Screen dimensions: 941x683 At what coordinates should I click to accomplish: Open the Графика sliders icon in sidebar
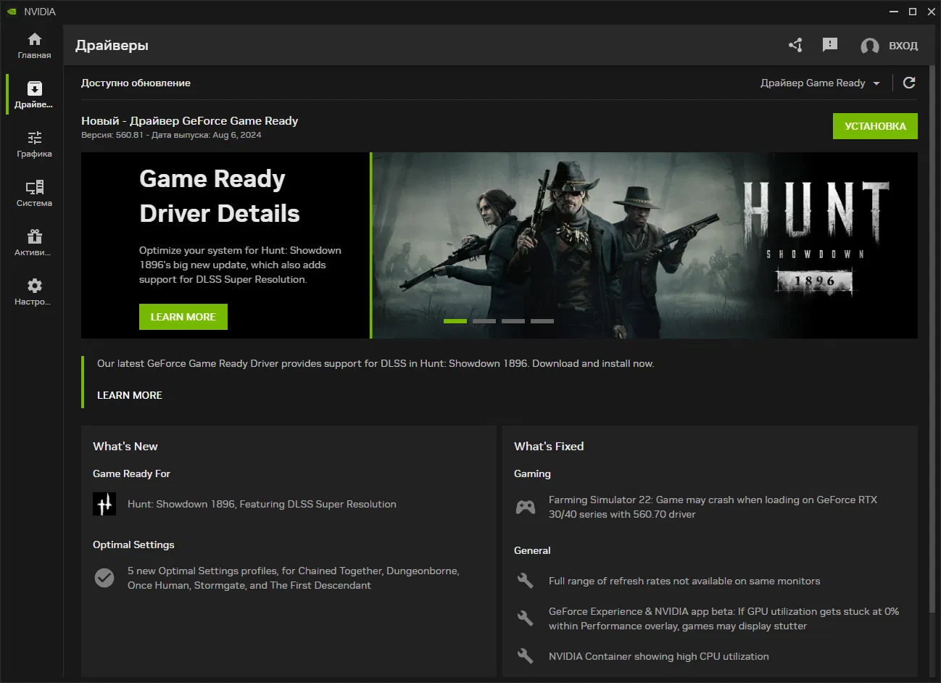pyautogui.click(x=34, y=138)
